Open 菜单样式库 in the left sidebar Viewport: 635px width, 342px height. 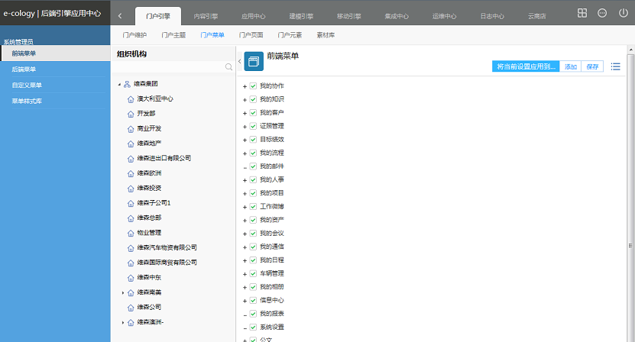point(27,101)
